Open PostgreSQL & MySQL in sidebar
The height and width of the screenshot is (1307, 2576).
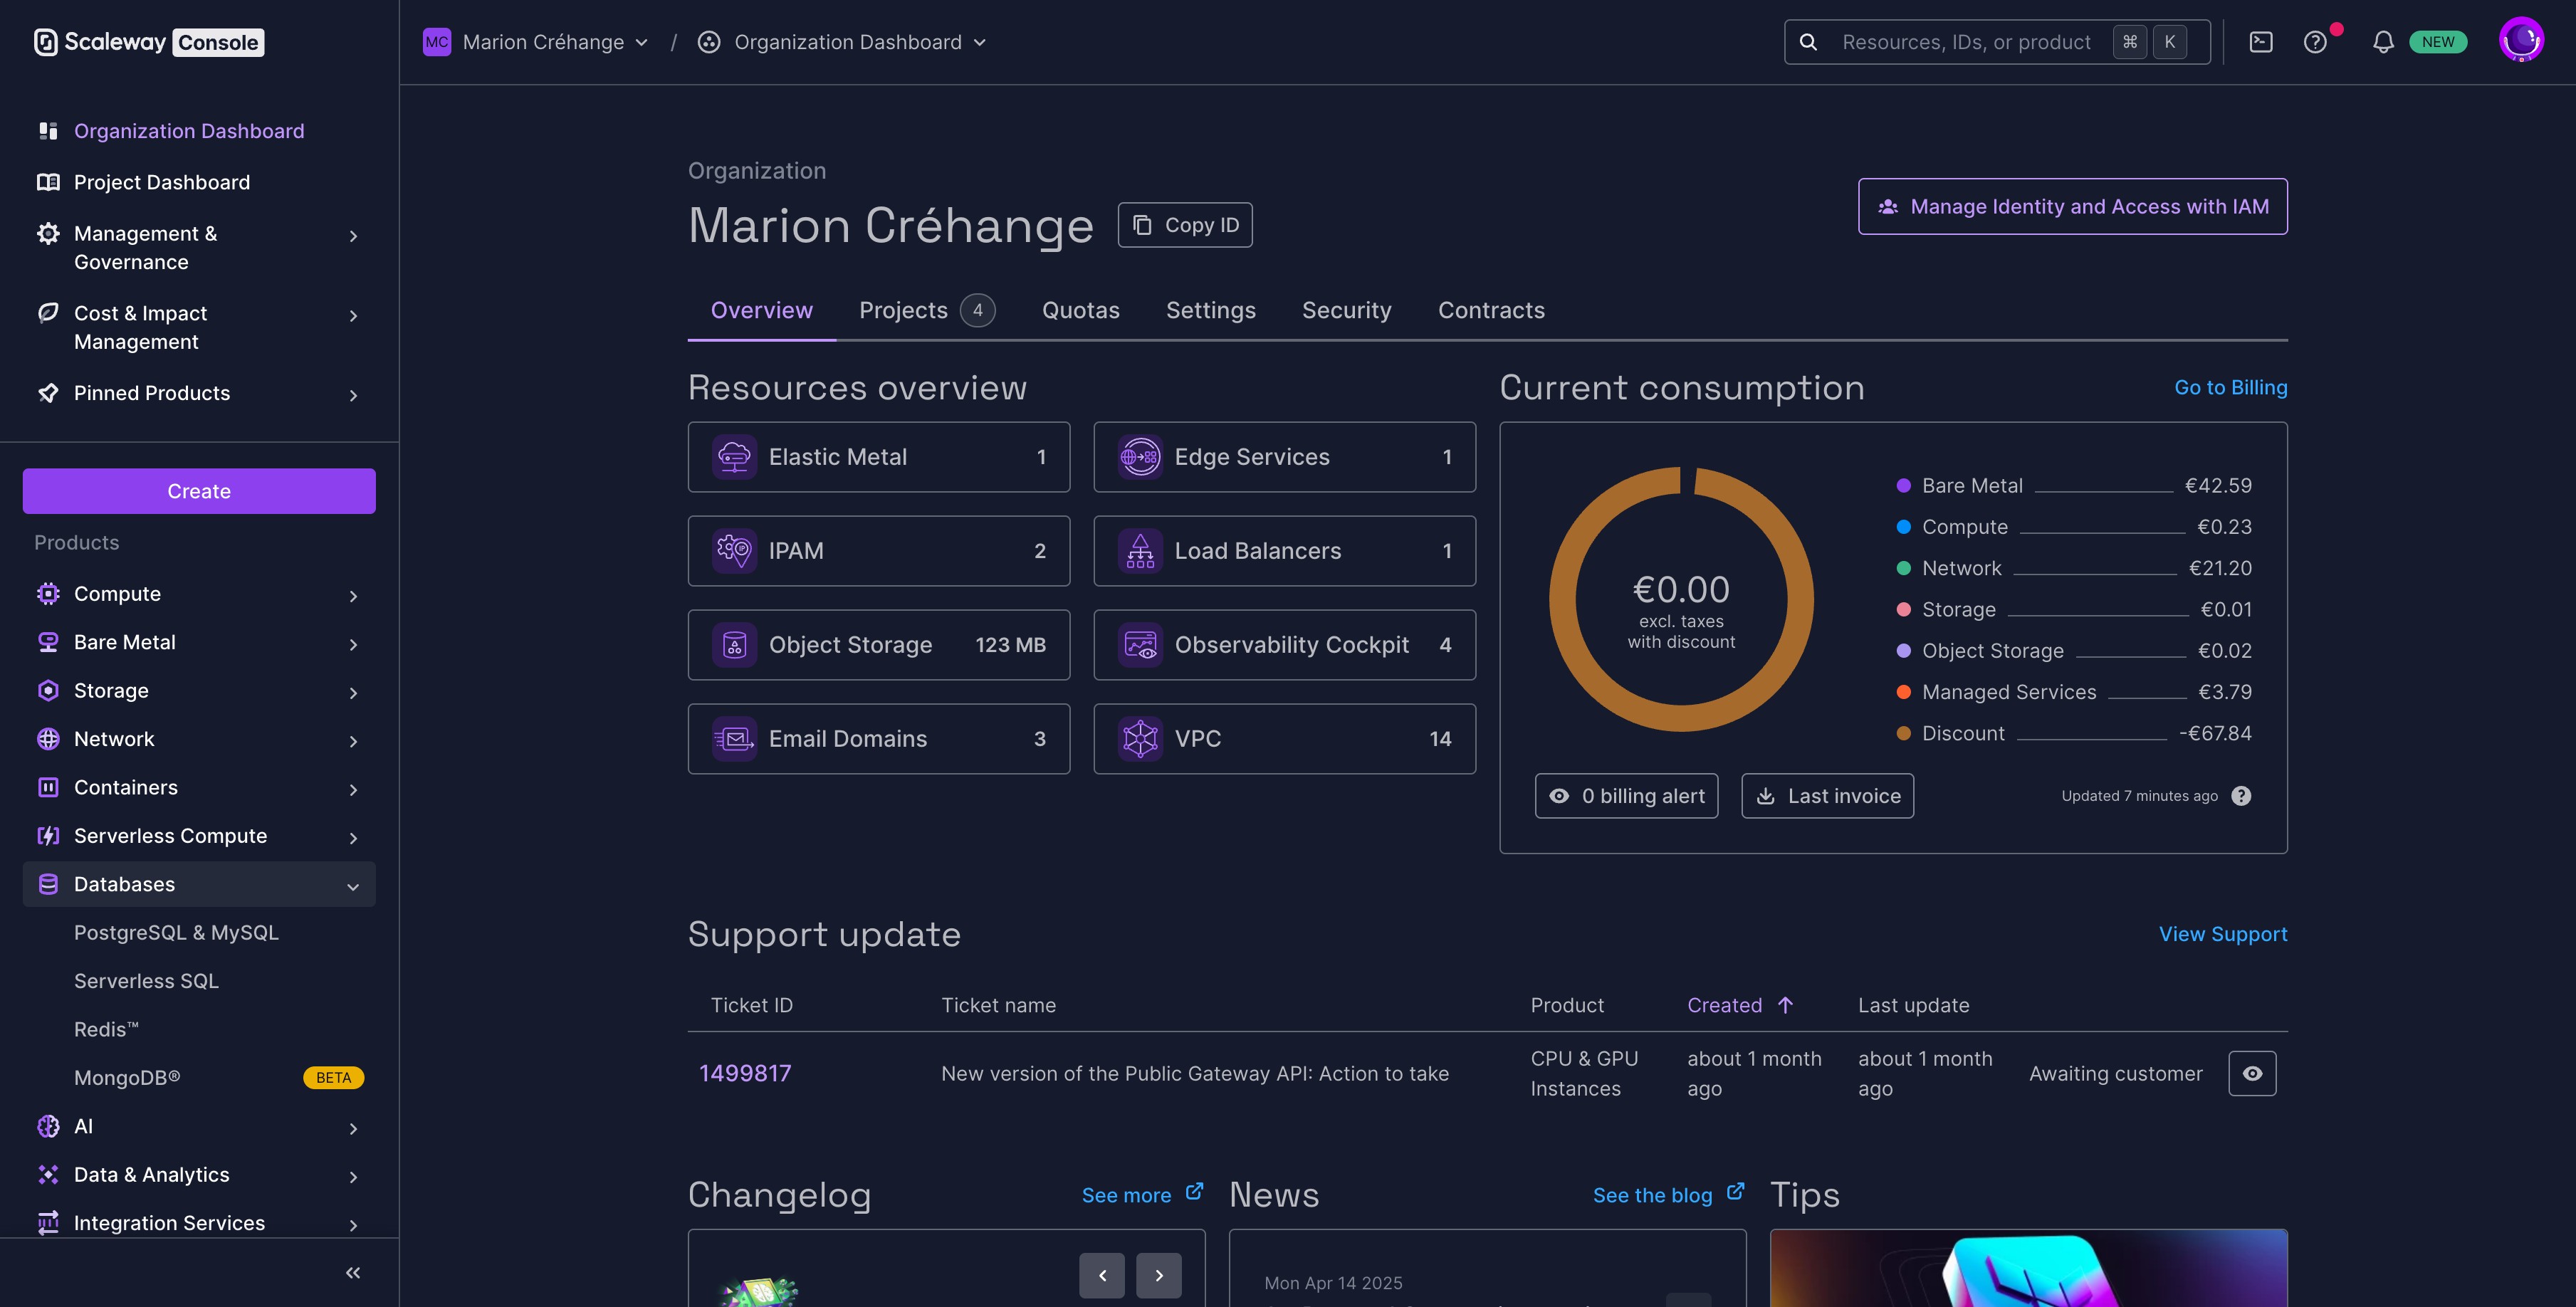[x=176, y=933]
